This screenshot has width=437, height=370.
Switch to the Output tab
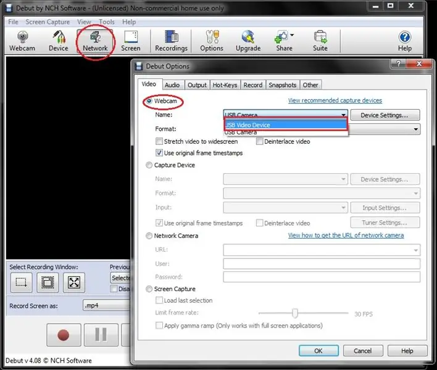[x=197, y=85]
